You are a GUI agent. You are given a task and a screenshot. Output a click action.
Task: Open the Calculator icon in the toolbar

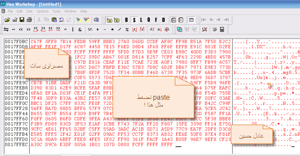click(222, 30)
